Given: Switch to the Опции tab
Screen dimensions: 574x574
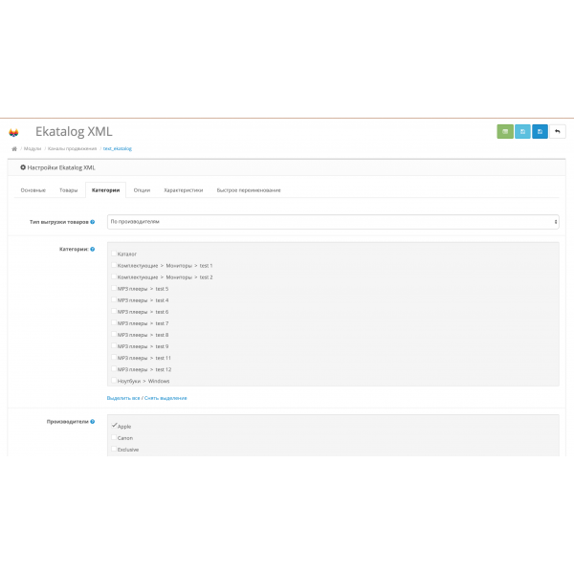Looking at the screenshot, I should tap(142, 190).
